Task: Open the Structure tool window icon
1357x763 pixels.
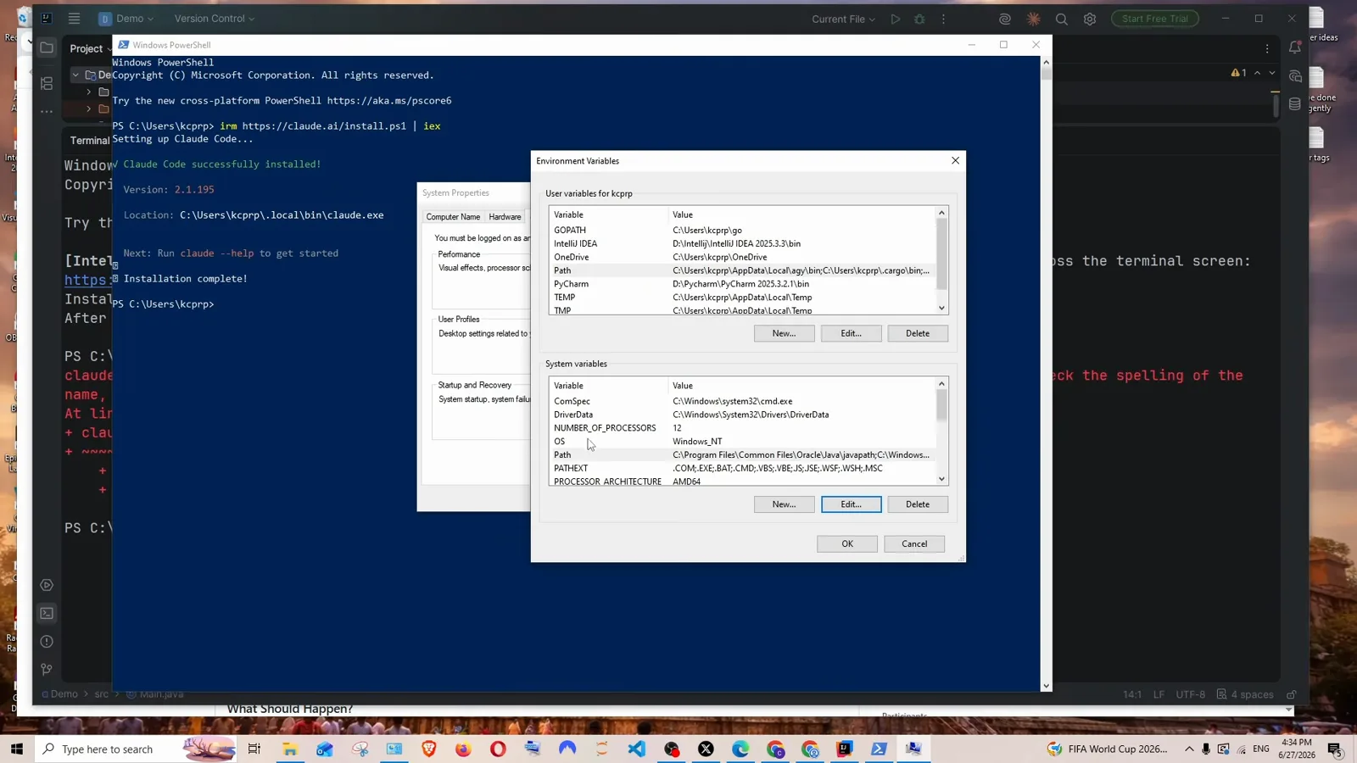Action: pyautogui.click(x=47, y=83)
